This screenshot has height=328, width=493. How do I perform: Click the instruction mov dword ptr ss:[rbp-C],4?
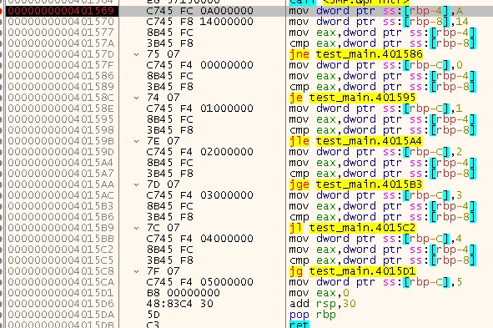(376, 239)
